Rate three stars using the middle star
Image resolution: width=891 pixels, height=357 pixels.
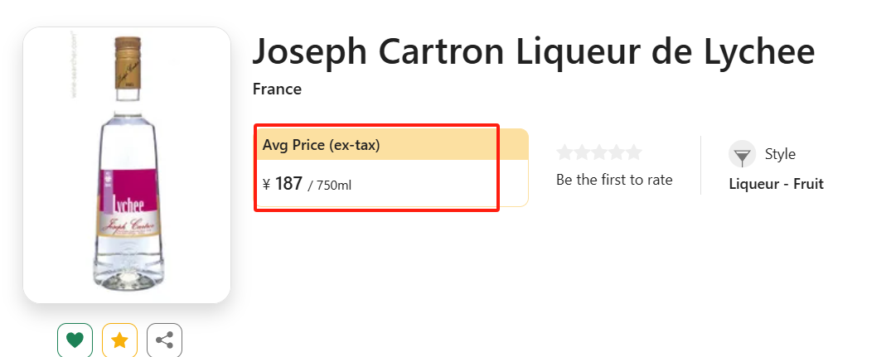(x=599, y=152)
